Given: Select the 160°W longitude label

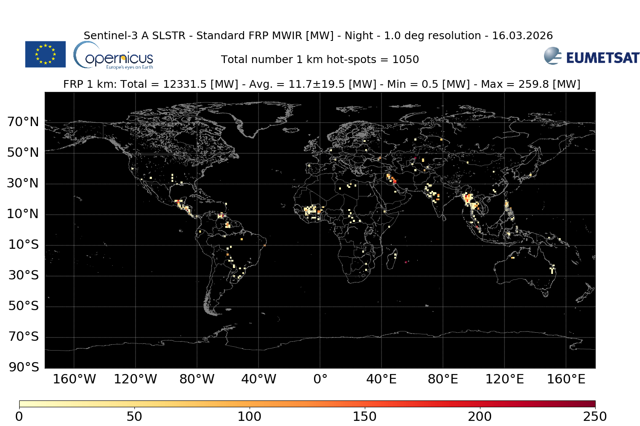Looking at the screenshot, I should point(75,378).
